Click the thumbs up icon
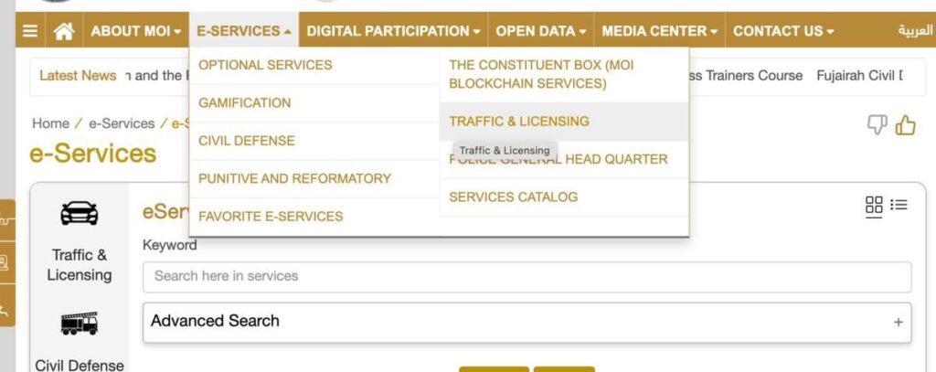Image resolution: width=936 pixels, height=372 pixels. click(x=905, y=125)
